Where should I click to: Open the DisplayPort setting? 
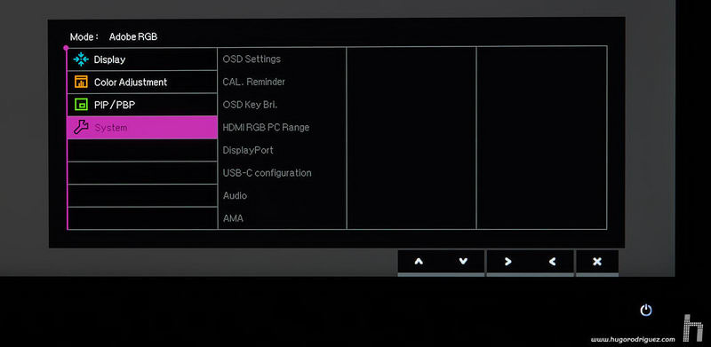click(248, 150)
